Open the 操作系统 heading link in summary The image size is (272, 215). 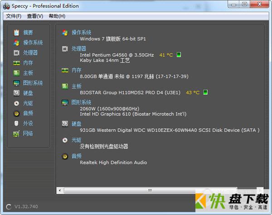coord(81,33)
